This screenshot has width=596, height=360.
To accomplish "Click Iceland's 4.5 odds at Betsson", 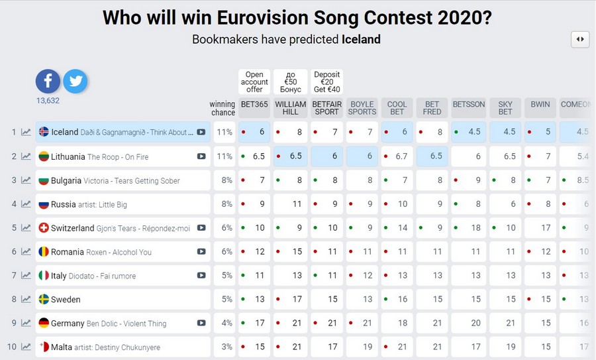I will click(469, 132).
